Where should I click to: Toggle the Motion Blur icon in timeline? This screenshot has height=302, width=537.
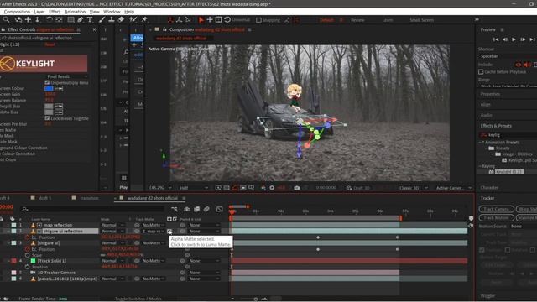click(x=206, y=209)
